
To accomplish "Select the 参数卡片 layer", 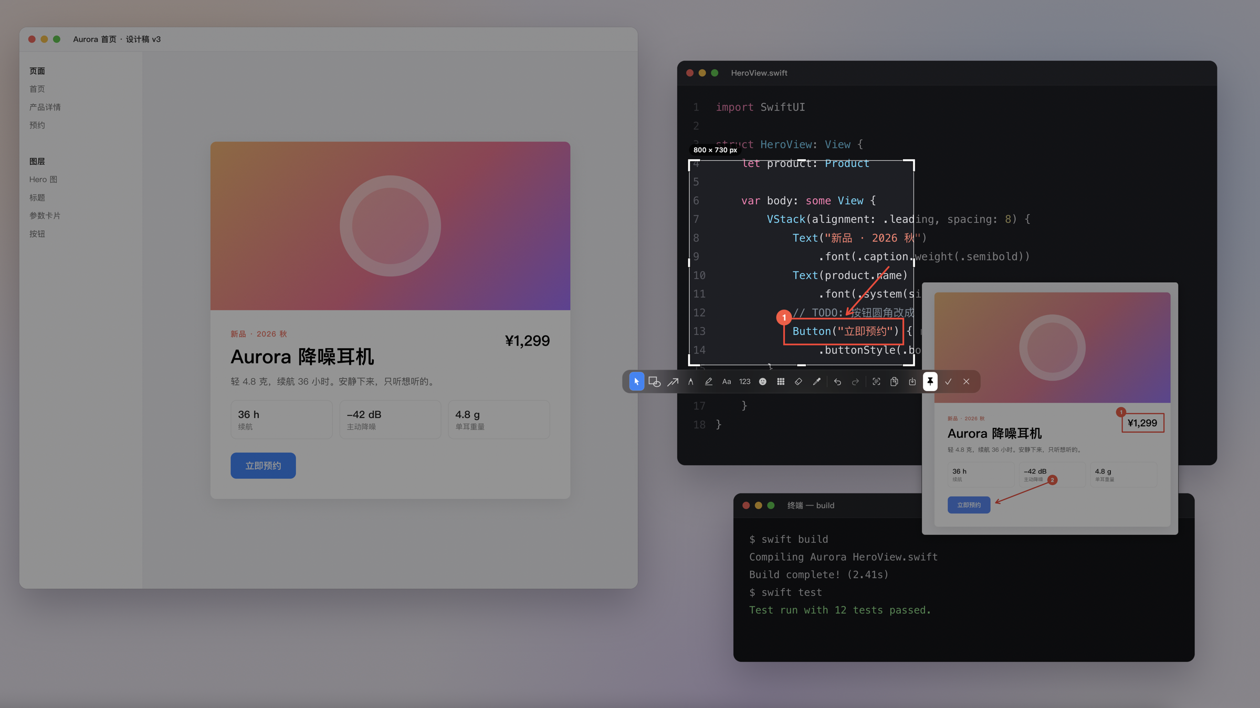I will [45, 216].
